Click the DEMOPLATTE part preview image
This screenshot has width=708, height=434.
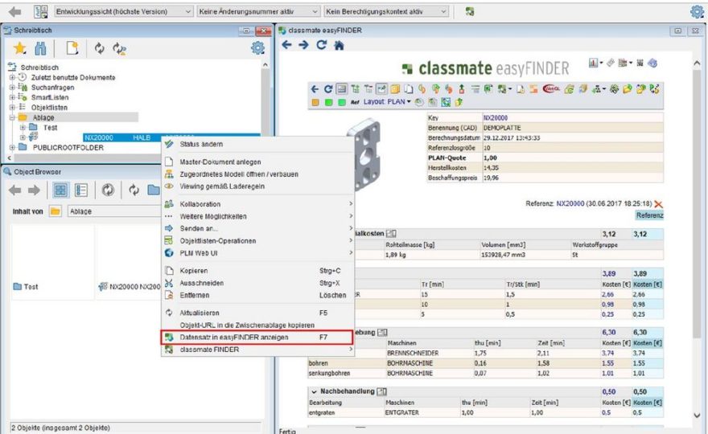click(x=364, y=154)
